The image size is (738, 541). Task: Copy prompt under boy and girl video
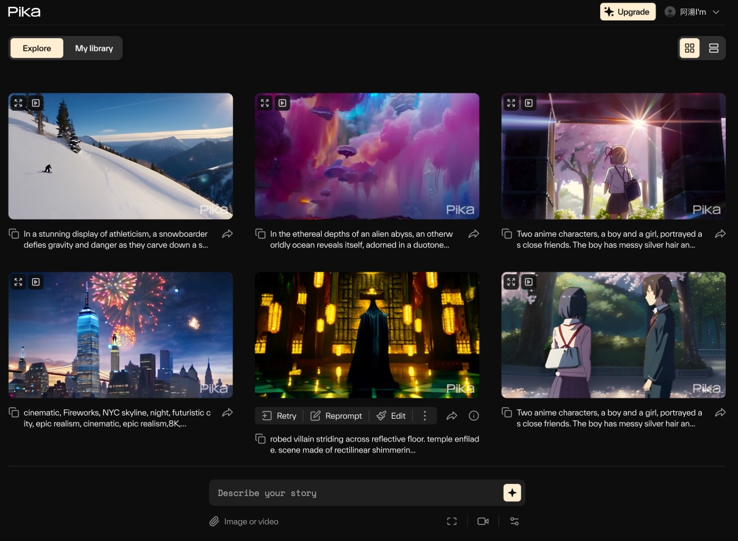pos(507,413)
